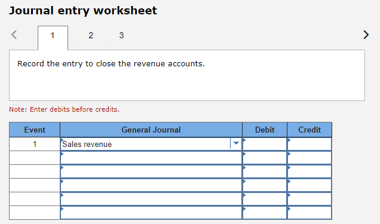This screenshot has height=224, width=380.
Task: Click the third row Debit cell
Action: (265, 171)
